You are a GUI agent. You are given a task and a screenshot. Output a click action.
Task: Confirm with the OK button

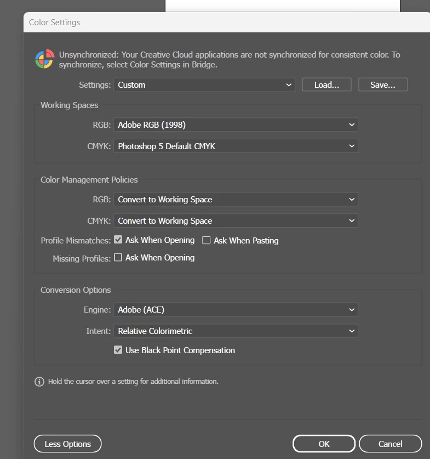[x=324, y=444]
